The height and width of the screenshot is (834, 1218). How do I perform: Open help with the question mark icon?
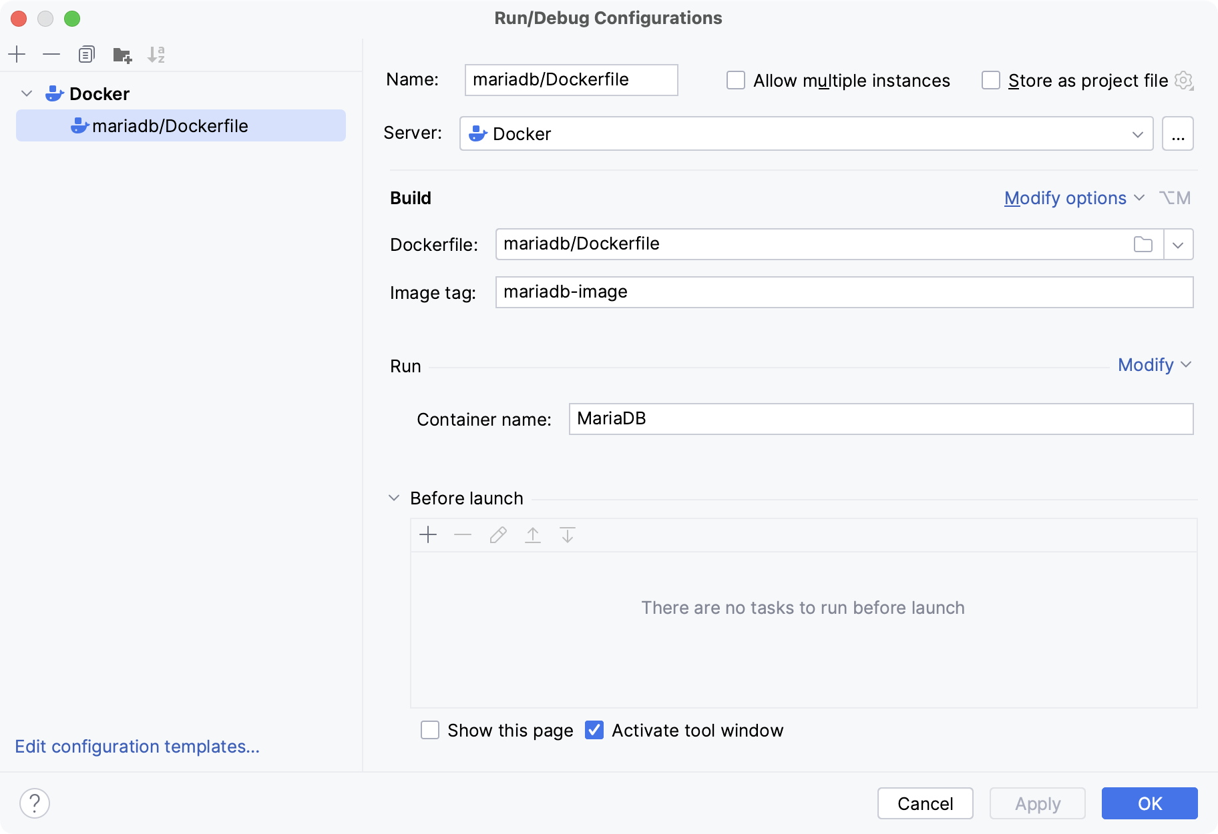(35, 803)
